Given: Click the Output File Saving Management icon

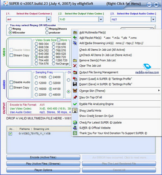Looking at the screenshot, I should [75, 72].
